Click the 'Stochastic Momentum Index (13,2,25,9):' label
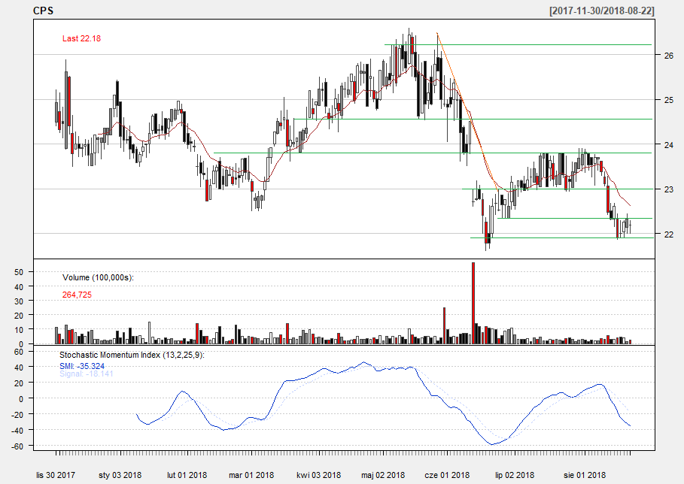Viewport: 684px width, 484px height. click(132, 355)
